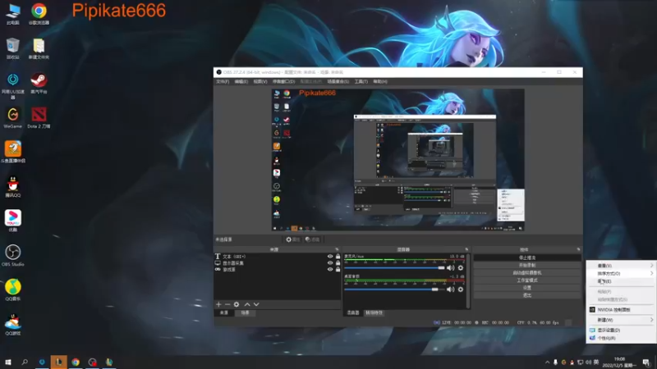Open the Dota 2 desktop shortcut
657x369 pixels.
pos(39,117)
